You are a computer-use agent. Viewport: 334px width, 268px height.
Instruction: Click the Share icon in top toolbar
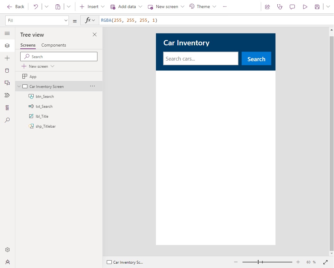pos(267,7)
